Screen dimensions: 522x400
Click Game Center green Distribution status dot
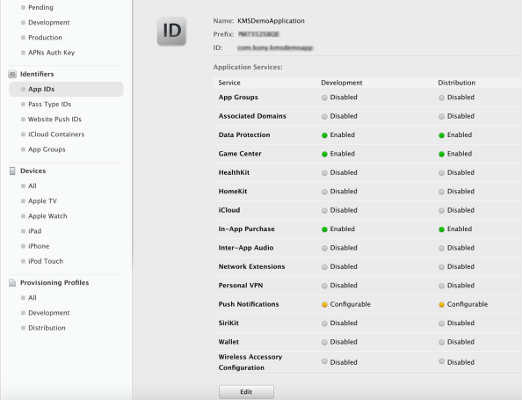pos(441,154)
